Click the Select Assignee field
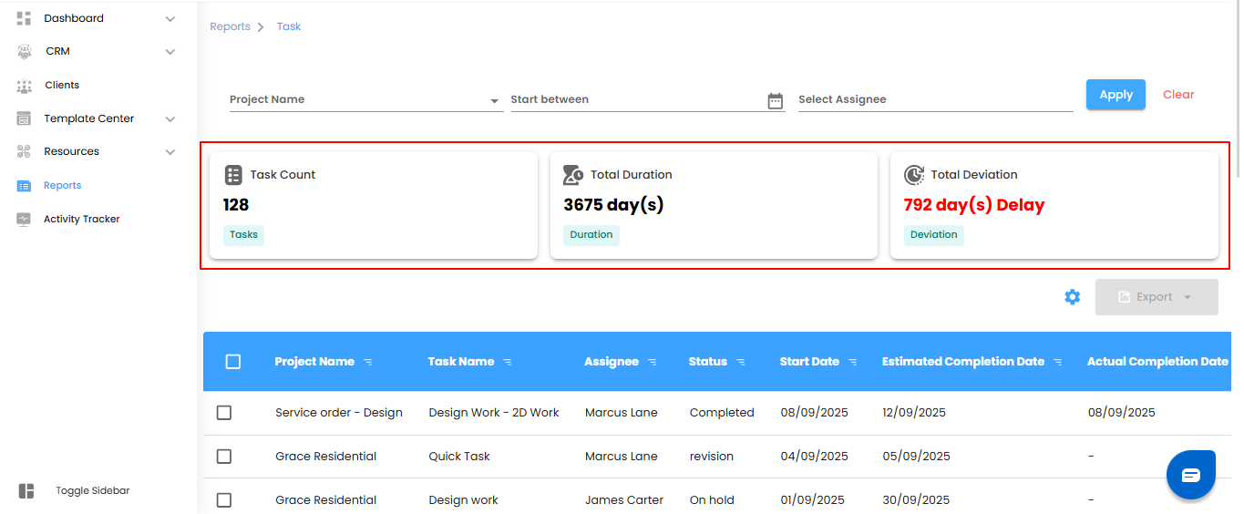The image size is (1244, 514). coord(935,100)
